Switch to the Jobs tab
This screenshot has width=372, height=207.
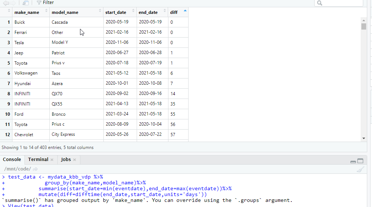[x=66, y=160]
